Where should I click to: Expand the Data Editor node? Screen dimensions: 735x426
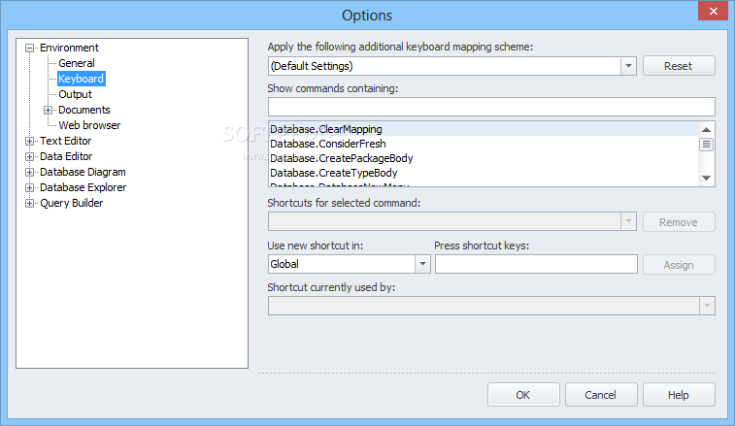30,156
